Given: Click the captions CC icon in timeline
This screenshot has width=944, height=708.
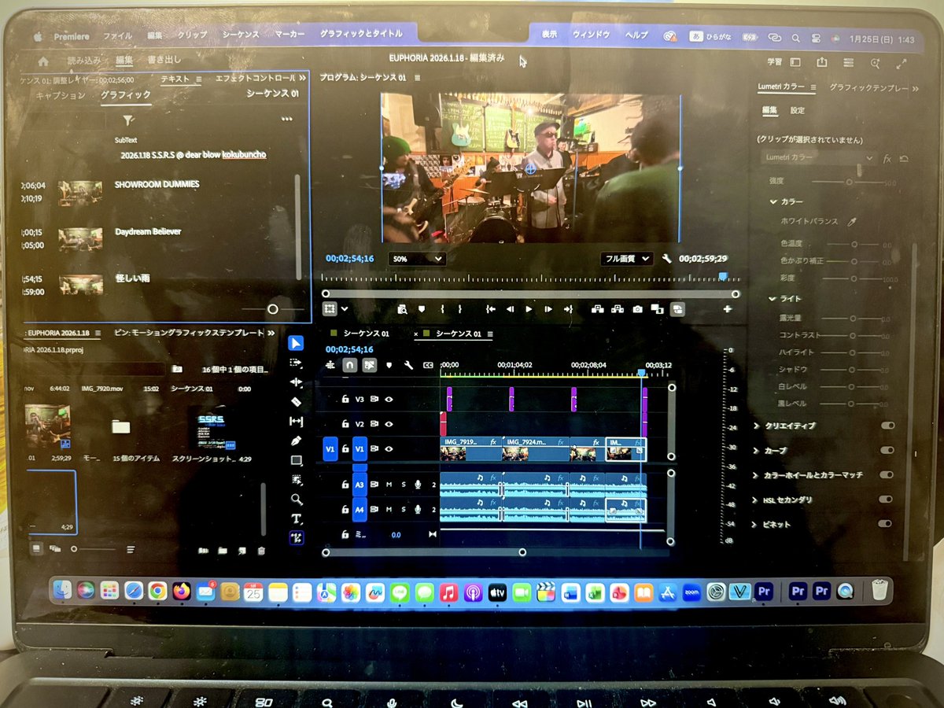Looking at the screenshot, I should [428, 364].
